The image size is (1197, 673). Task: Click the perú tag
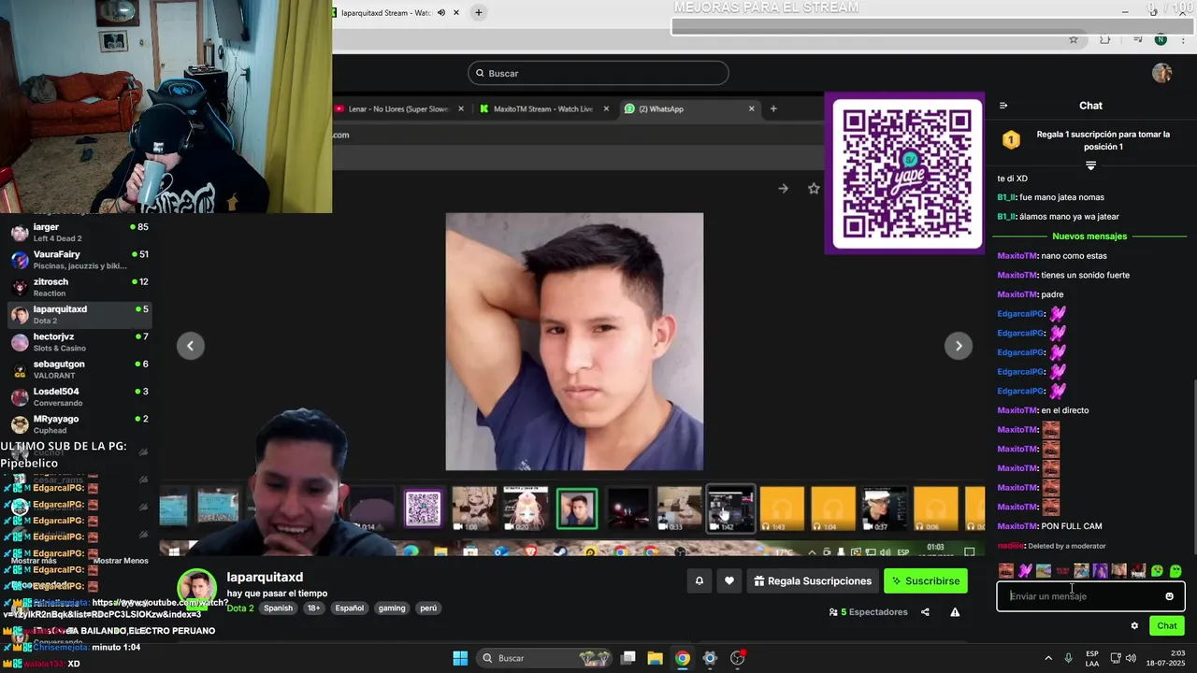pos(428,609)
